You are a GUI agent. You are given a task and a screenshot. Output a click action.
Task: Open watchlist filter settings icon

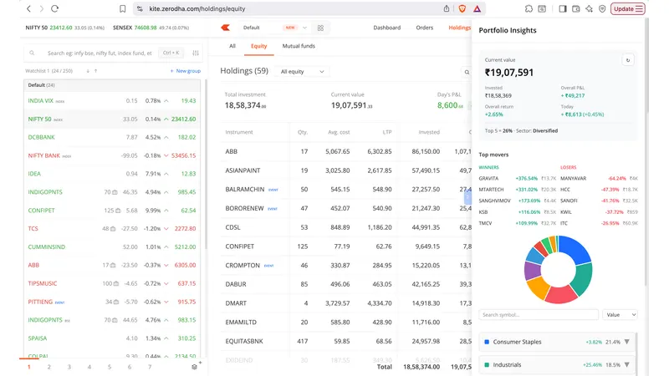[196, 53]
